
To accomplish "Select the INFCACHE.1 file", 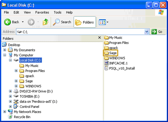I will pos(116,63).
